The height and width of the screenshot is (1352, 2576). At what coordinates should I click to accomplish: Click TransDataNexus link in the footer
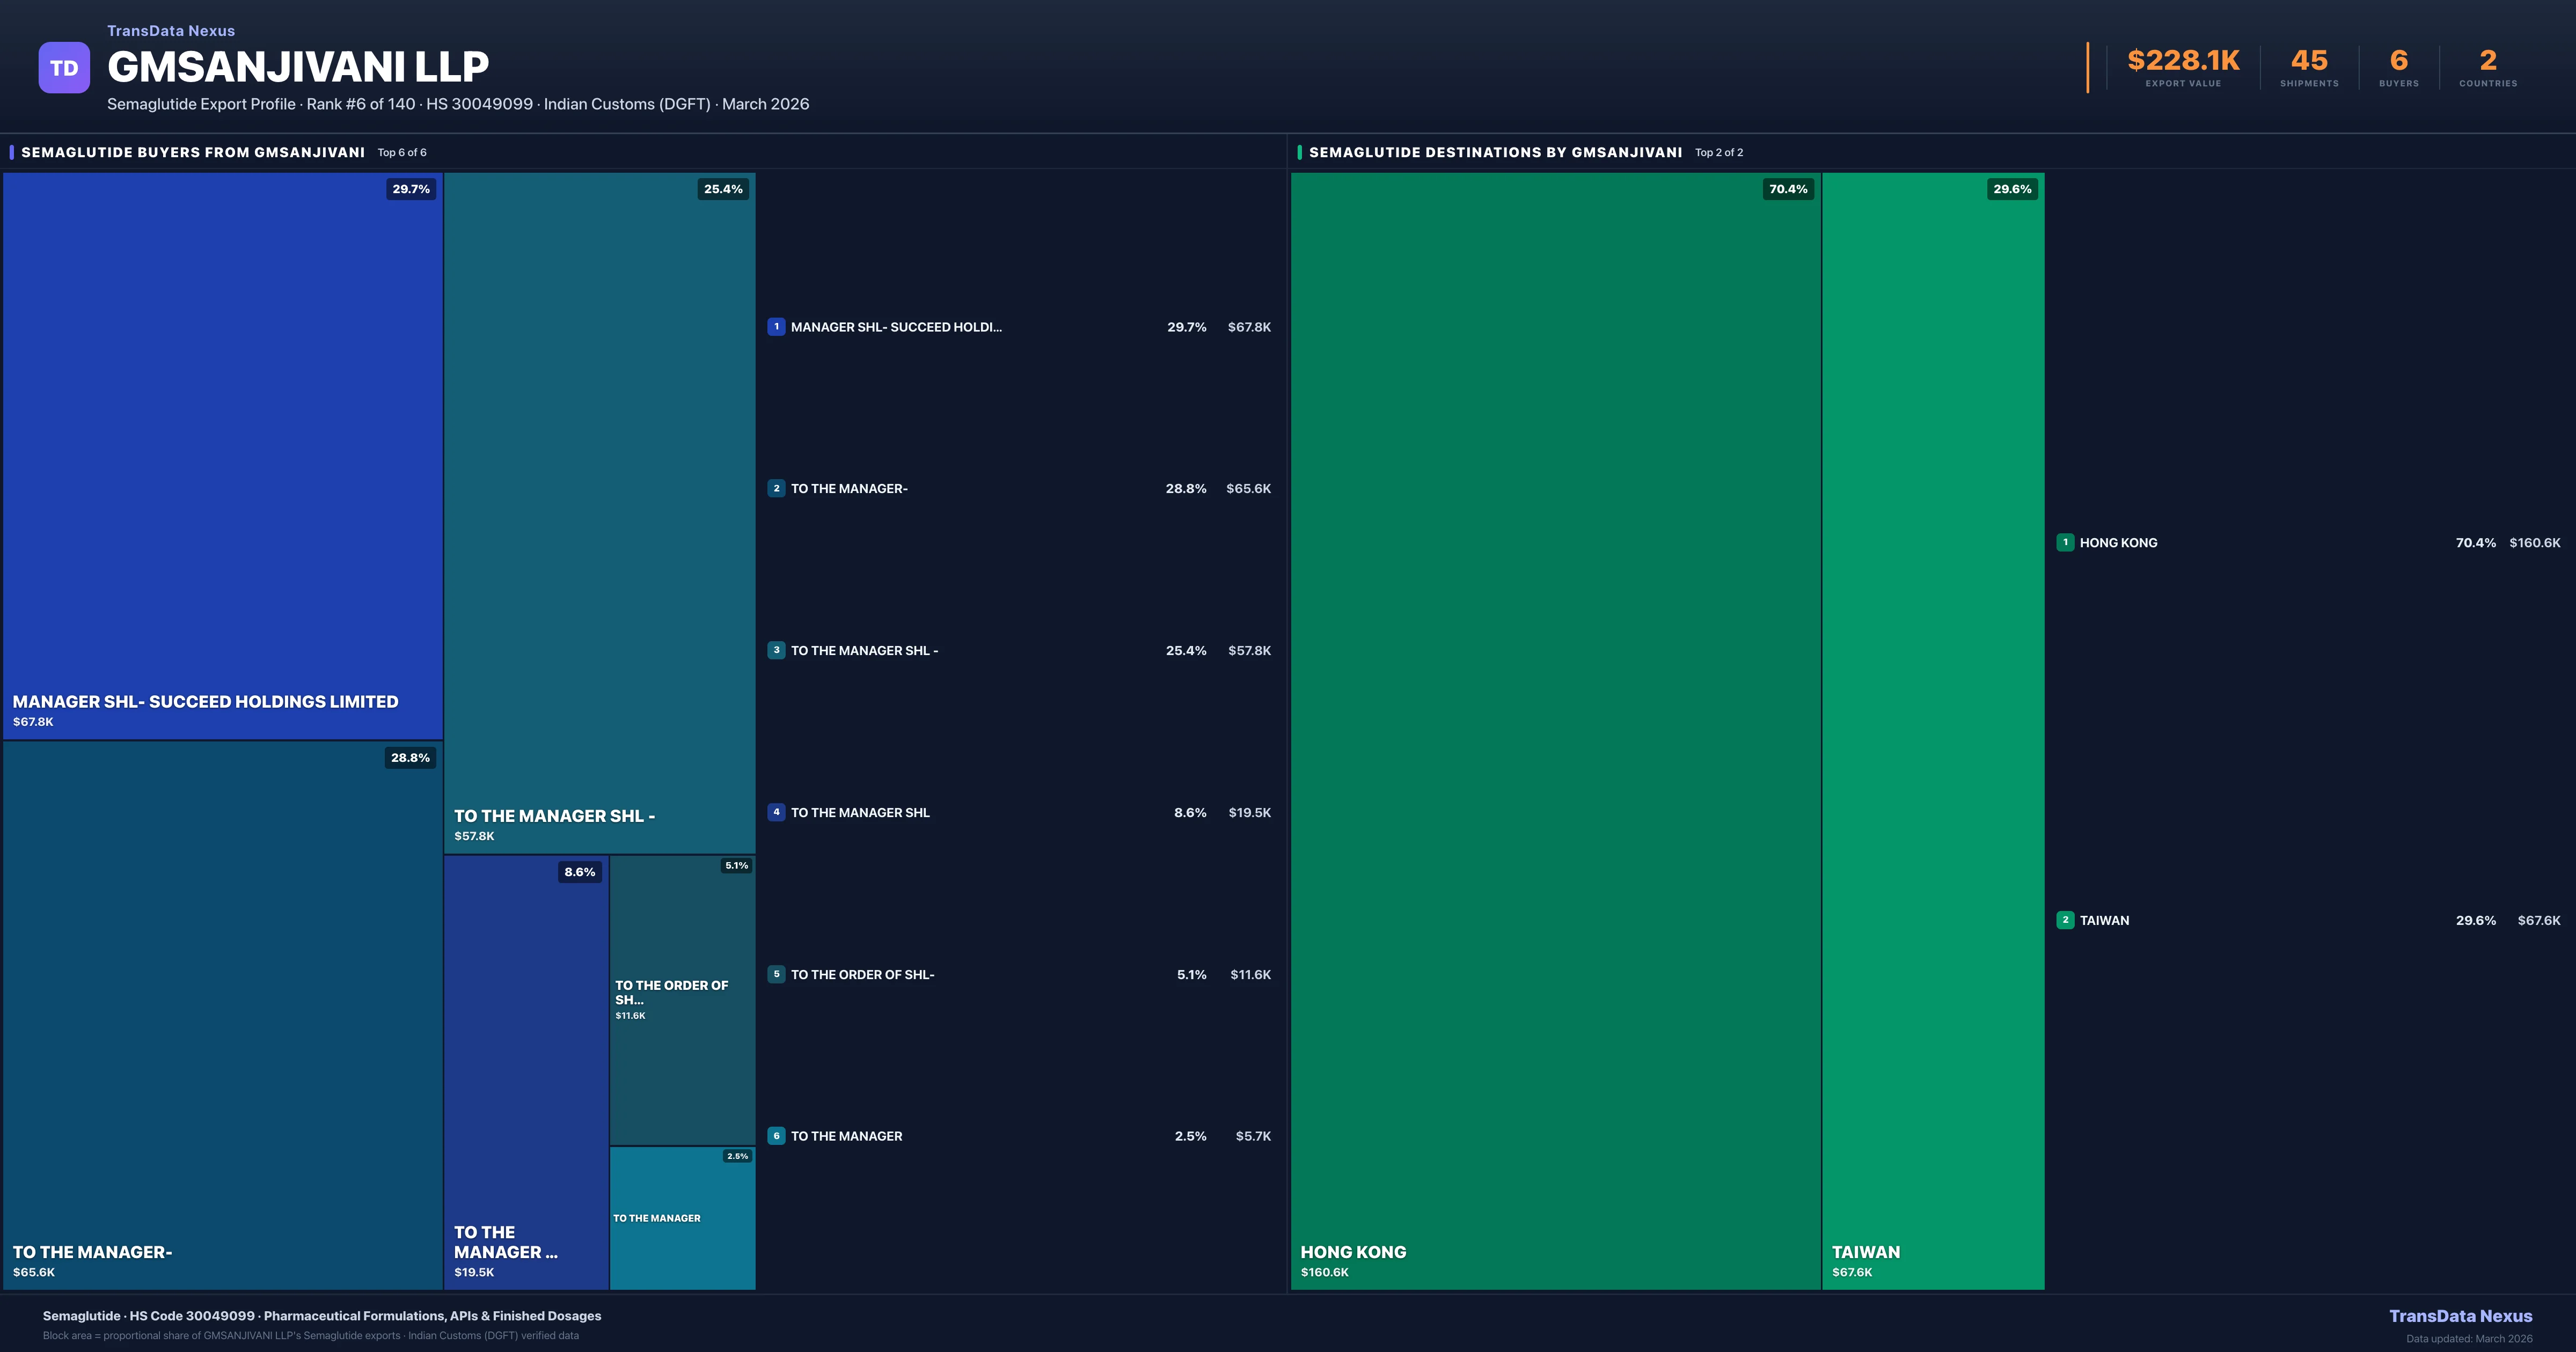click(2460, 1316)
